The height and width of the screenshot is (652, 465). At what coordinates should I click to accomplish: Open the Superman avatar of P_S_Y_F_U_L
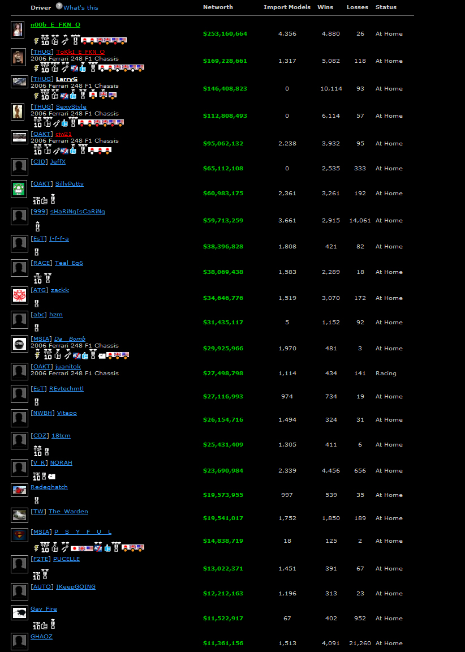tap(19, 535)
